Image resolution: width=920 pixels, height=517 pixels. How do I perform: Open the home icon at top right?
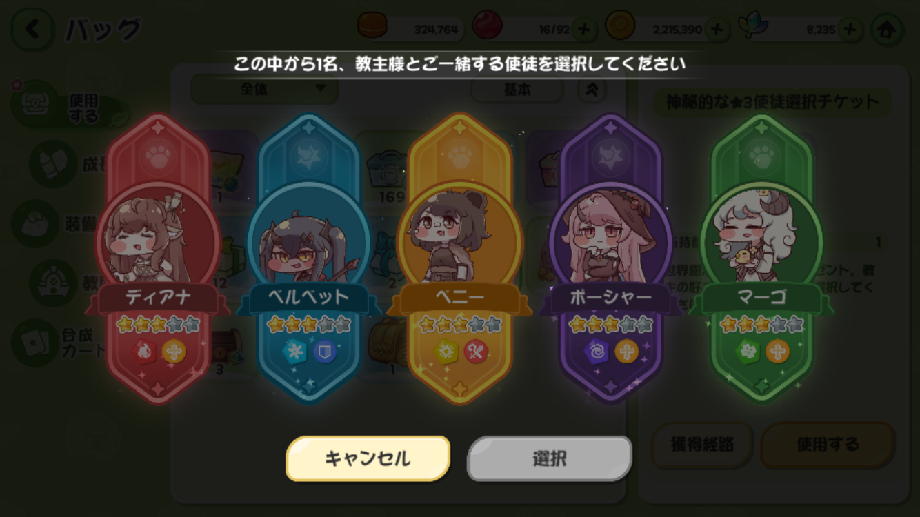pyautogui.click(x=887, y=29)
